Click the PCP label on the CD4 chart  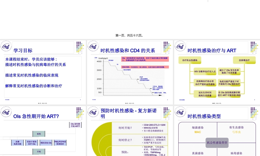click(141, 77)
